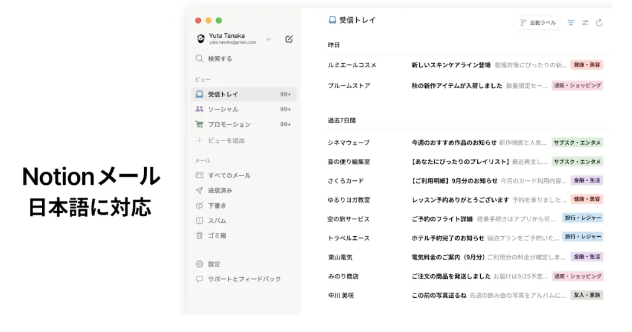
Task: Click the inbox icon beside 受信トレイ title
Action: tap(332, 19)
